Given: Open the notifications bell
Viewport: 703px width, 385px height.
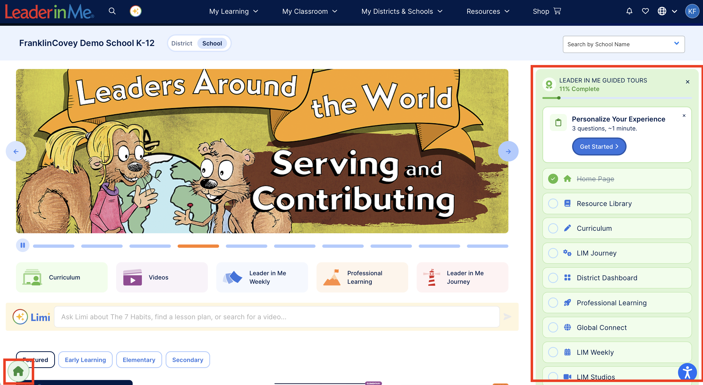Looking at the screenshot, I should pos(629,11).
